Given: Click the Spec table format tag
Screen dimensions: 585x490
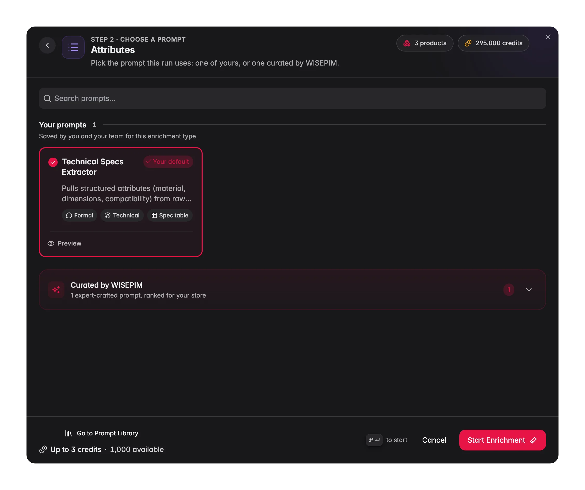Looking at the screenshot, I should tap(170, 215).
